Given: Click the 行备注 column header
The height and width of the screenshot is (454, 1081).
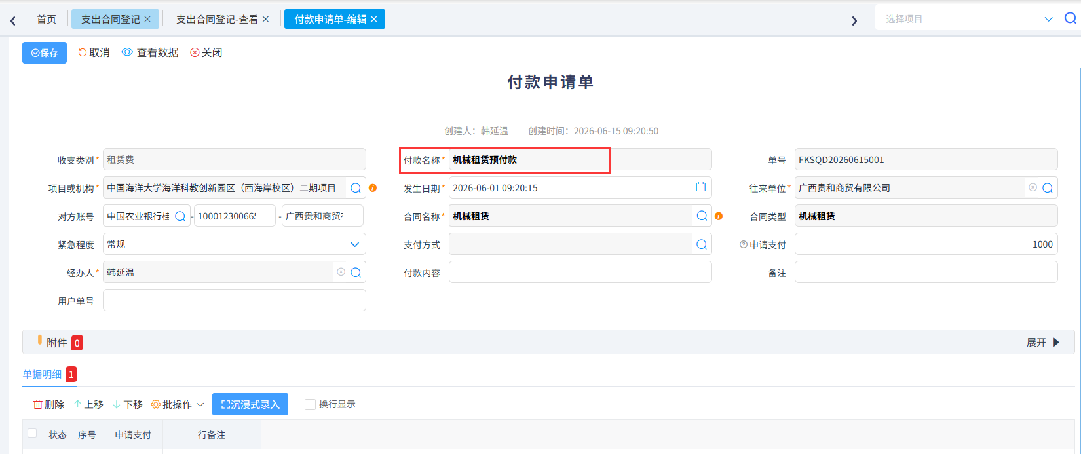Looking at the screenshot, I should click(212, 435).
